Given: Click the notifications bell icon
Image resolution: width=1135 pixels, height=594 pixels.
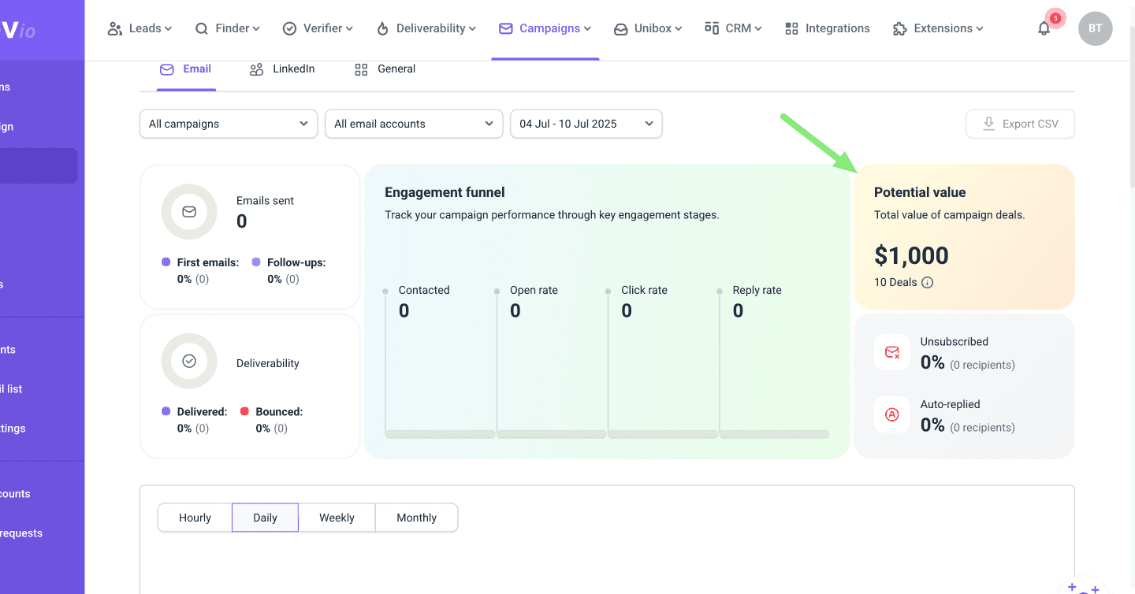Looking at the screenshot, I should tap(1044, 29).
